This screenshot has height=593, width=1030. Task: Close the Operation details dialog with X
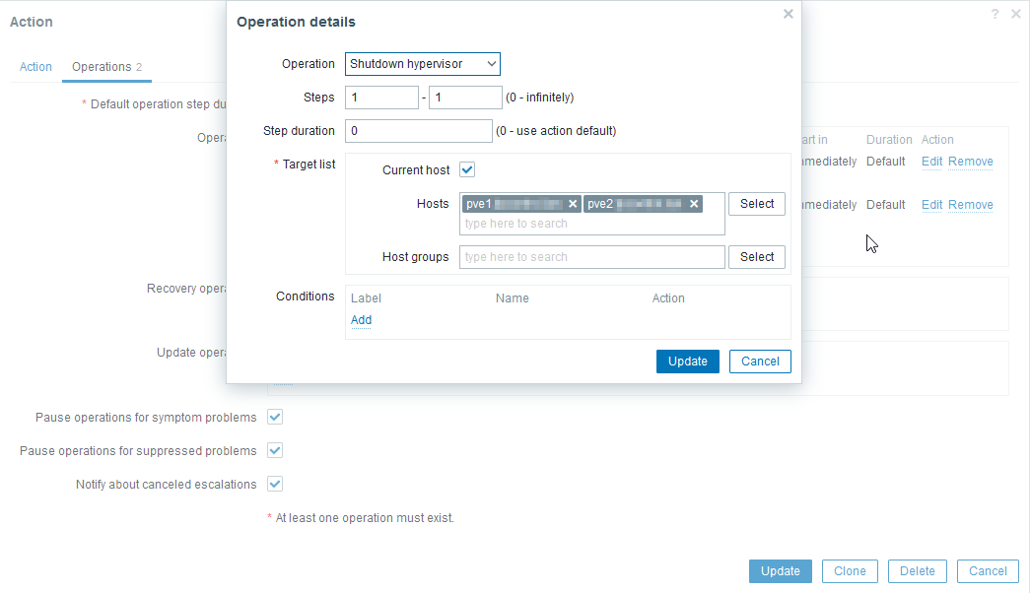pyautogui.click(x=788, y=14)
